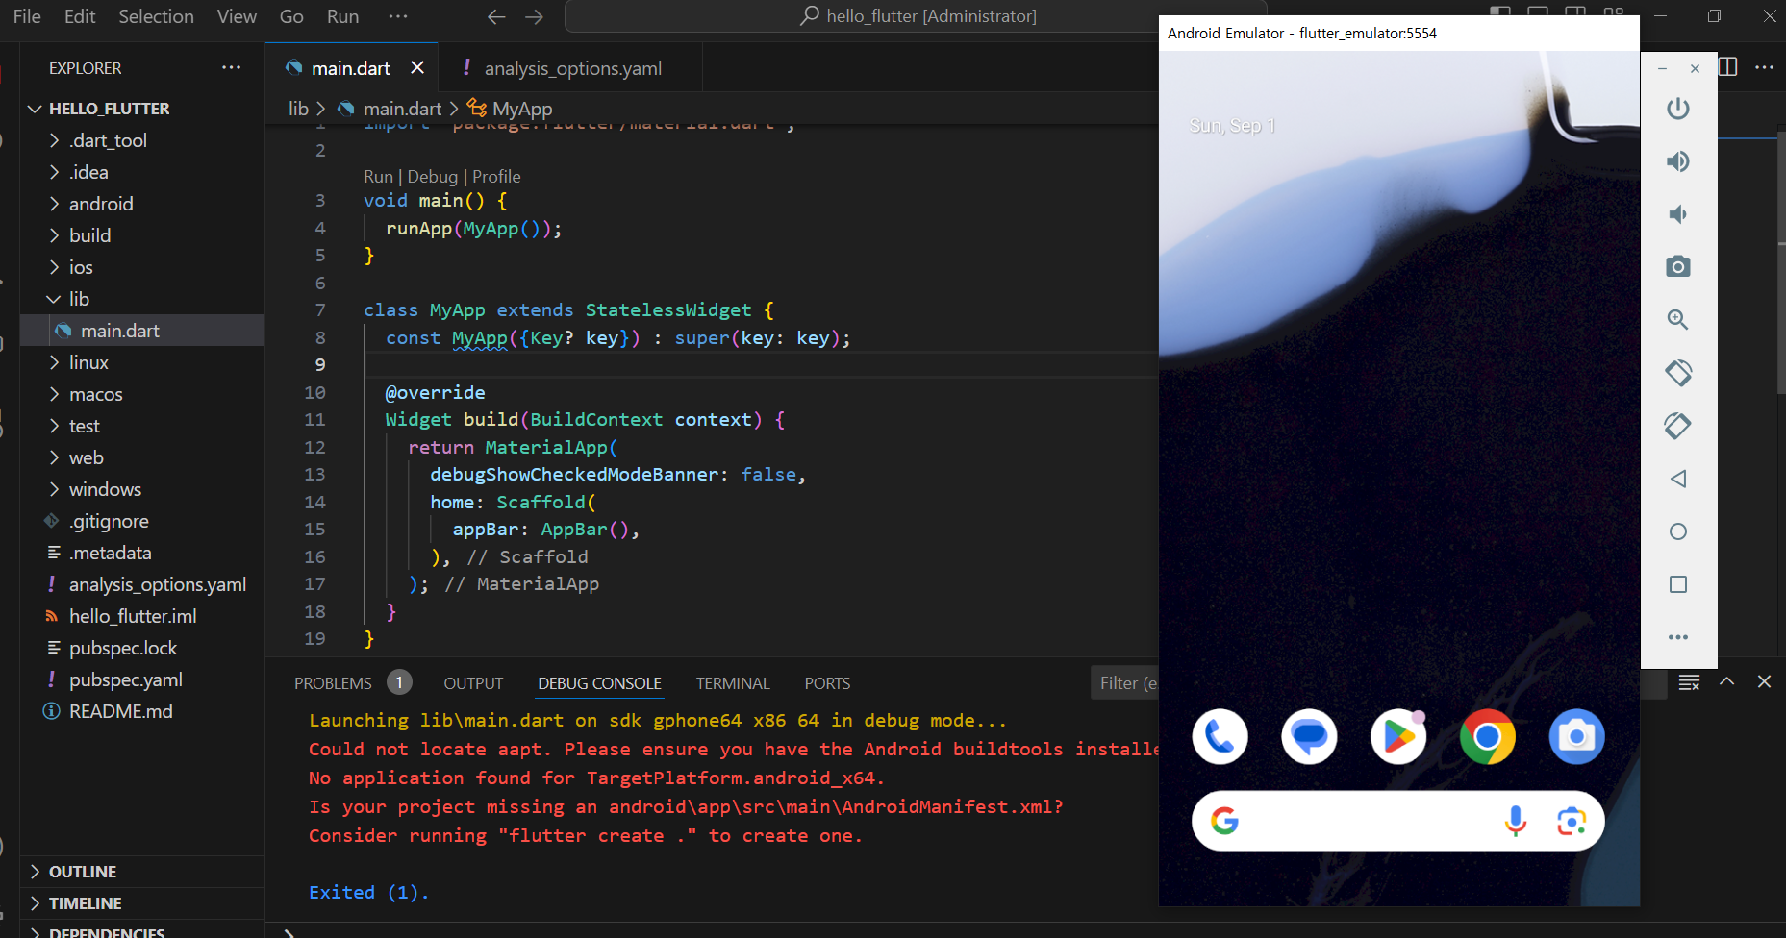This screenshot has height=938, width=1786.
Task: Collapse the lib folder
Action: pyautogui.click(x=141, y=299)
